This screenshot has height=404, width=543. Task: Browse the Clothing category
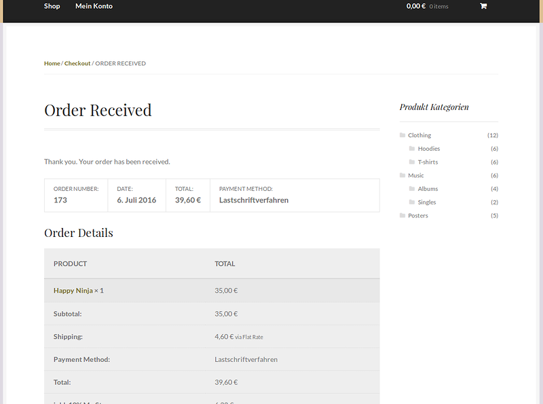419,135
